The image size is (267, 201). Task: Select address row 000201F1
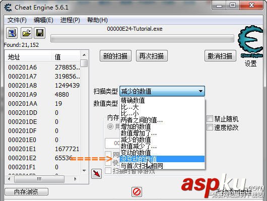coord(43,167)
